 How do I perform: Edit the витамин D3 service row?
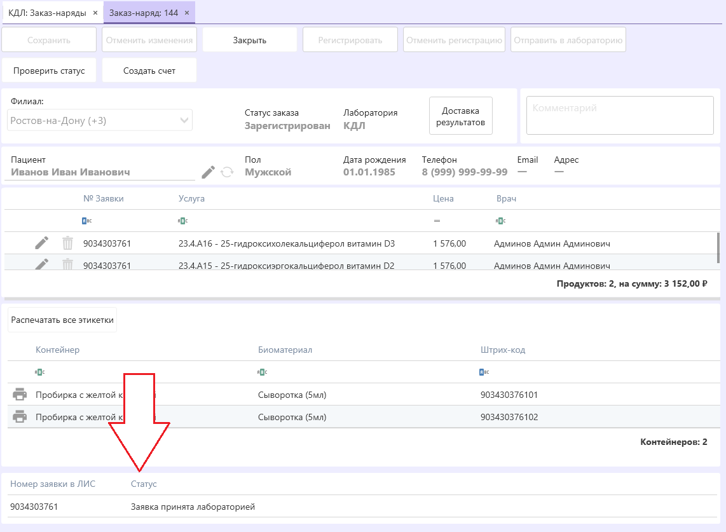click(42, 243)
